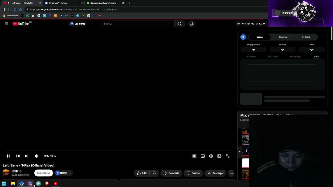Open the AI Coach tab in vidIQ

point(306,37)
